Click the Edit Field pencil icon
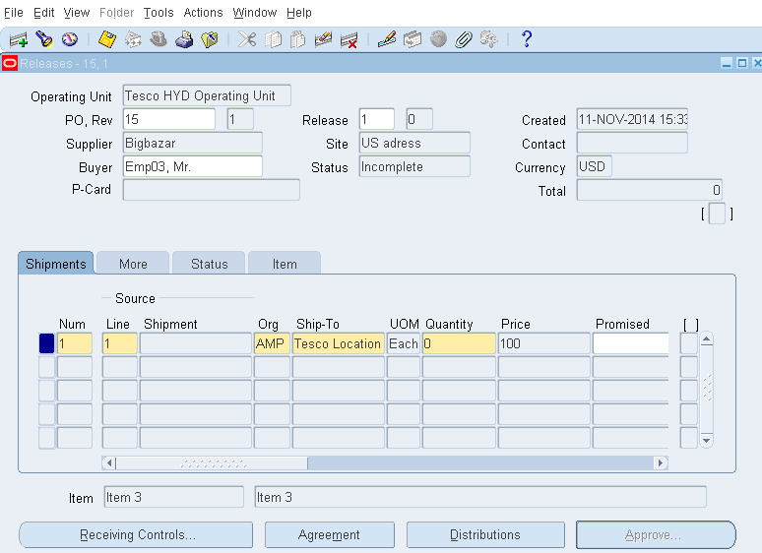 (x=387, y=39)
